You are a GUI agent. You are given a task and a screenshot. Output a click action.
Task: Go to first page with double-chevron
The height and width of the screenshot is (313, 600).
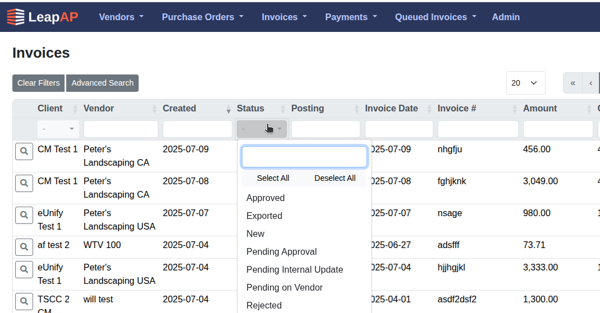pyautogui.click(x=572, y=83)
